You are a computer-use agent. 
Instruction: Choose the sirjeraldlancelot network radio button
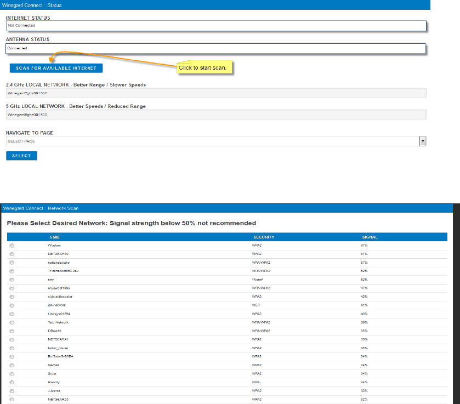[12, 297]
